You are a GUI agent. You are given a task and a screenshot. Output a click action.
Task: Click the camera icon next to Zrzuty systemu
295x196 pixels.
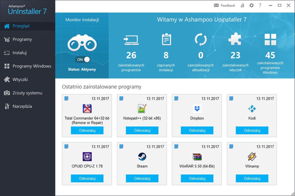point(7,93)
